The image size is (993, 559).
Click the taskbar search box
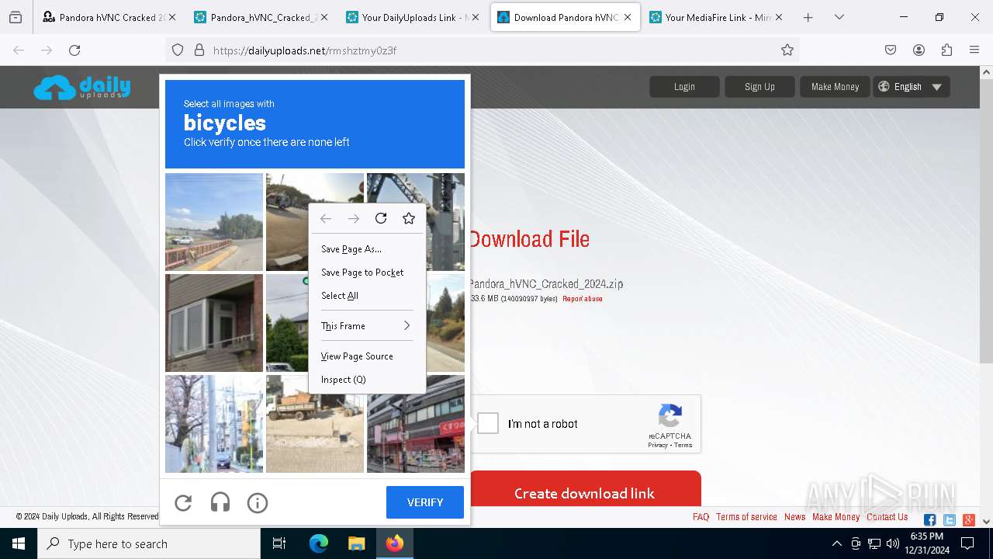pyautogui.click(x=149, y=543)
